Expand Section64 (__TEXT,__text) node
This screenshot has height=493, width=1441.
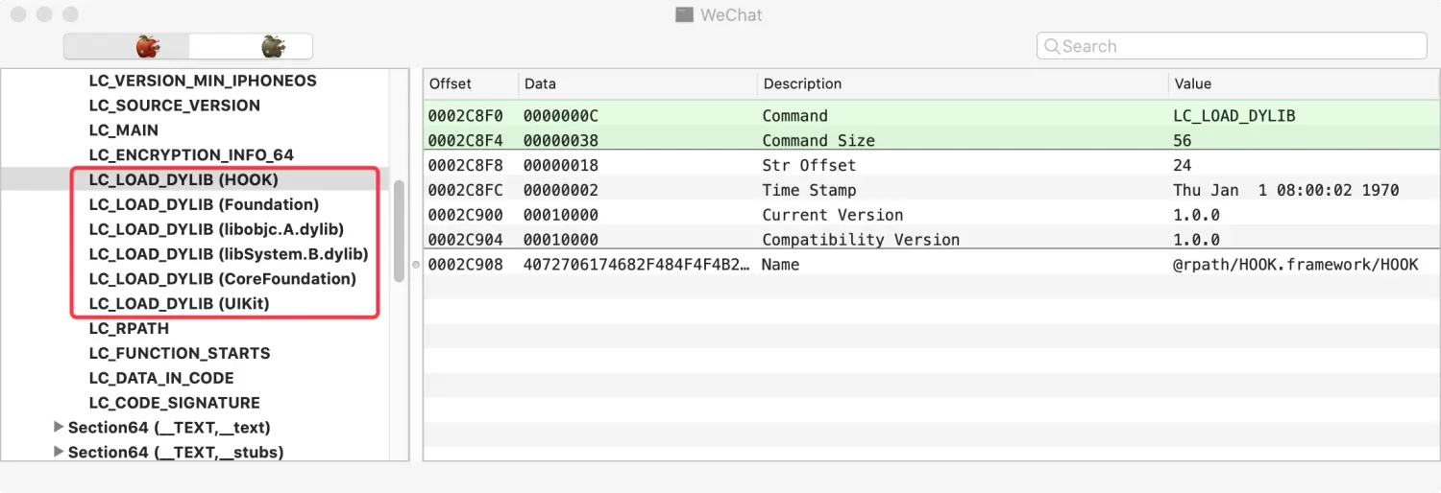60,427
